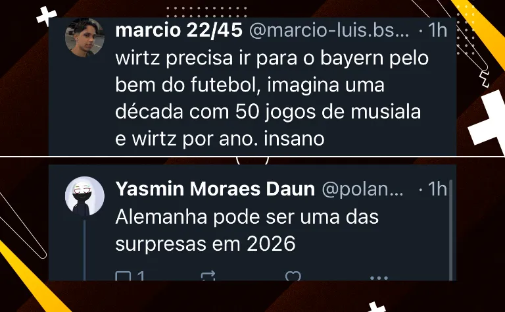Screen dimensions: 505x312
Task: Open Yasmin Moraes Daun's avatar
Action: [x=85, y=196]
